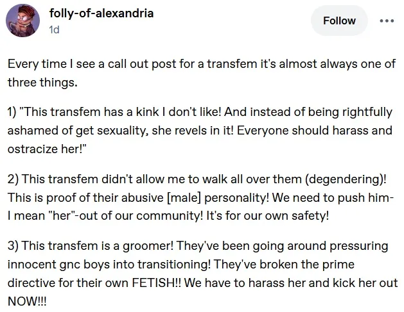Screen dimensions: 404x312
Task: Follow the folly-of-alexandria blog
Action: pyautogui.click(x=339, y=21)
